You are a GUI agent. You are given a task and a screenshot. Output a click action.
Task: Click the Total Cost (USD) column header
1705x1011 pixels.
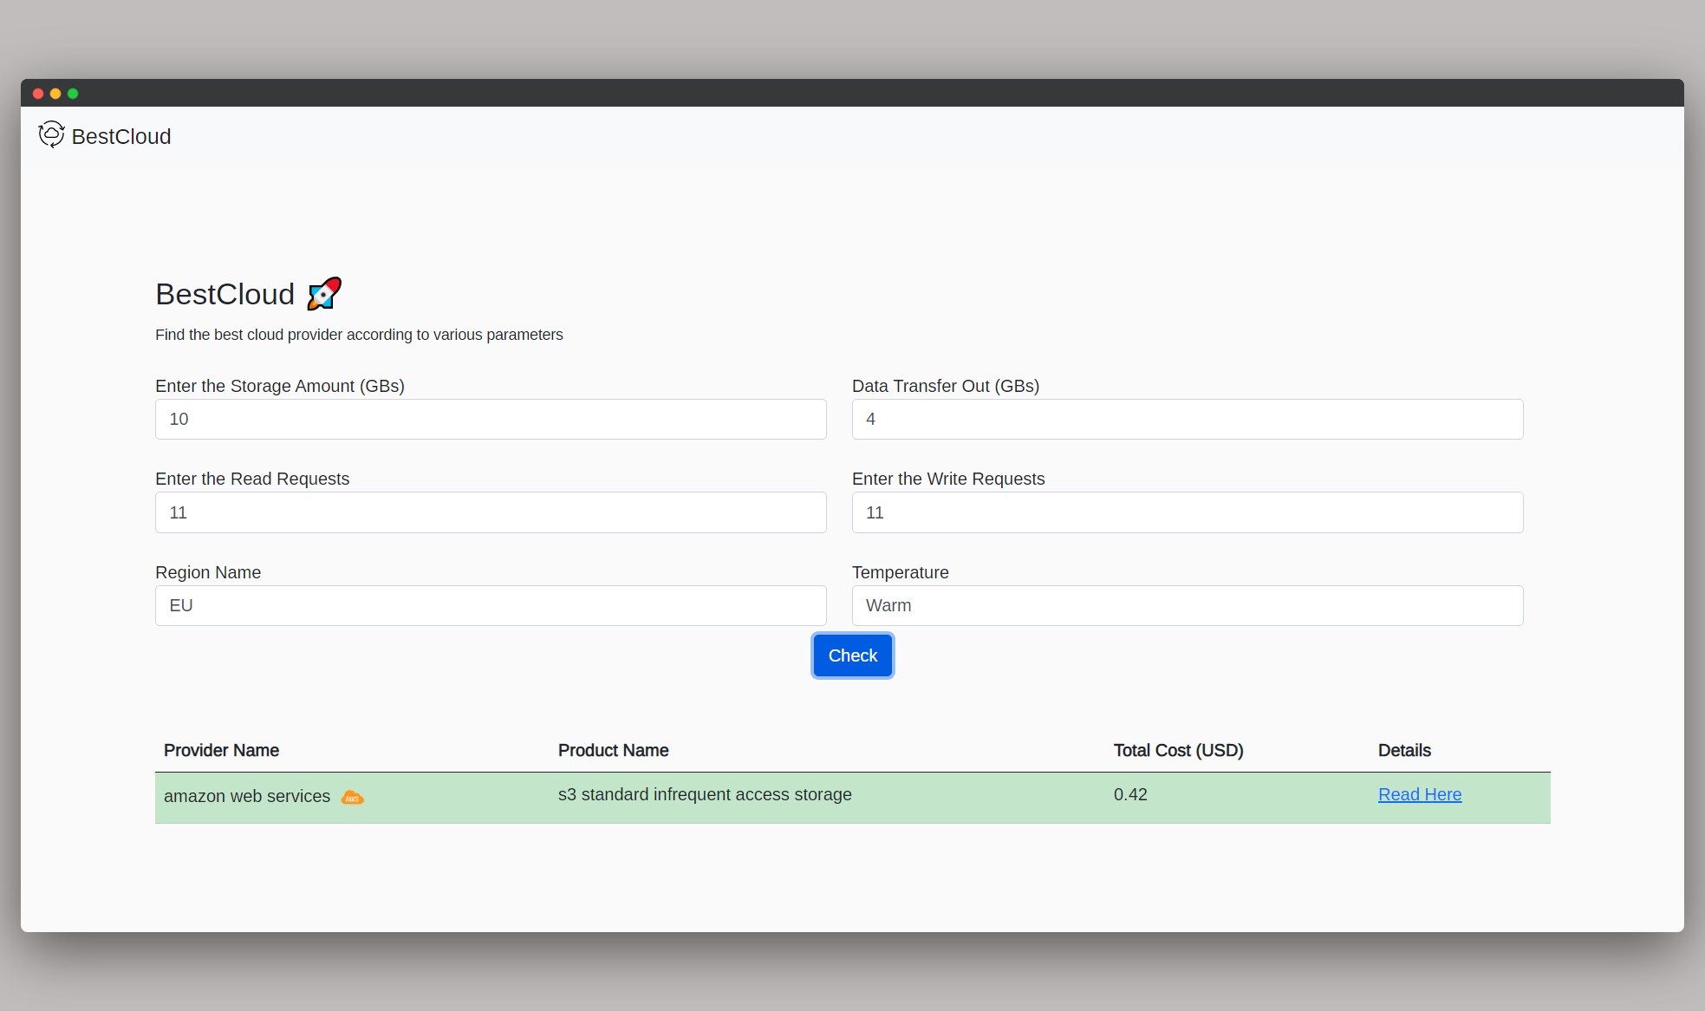1178,750
